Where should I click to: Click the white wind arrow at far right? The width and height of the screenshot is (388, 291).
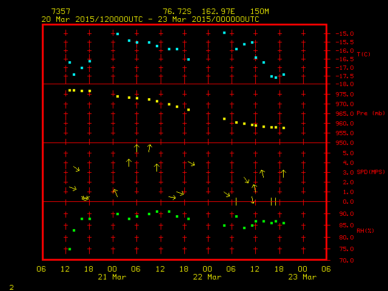283,174
